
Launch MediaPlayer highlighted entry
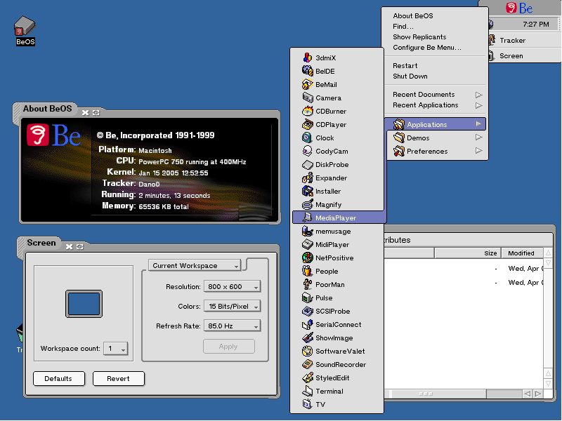pos(339,218)
